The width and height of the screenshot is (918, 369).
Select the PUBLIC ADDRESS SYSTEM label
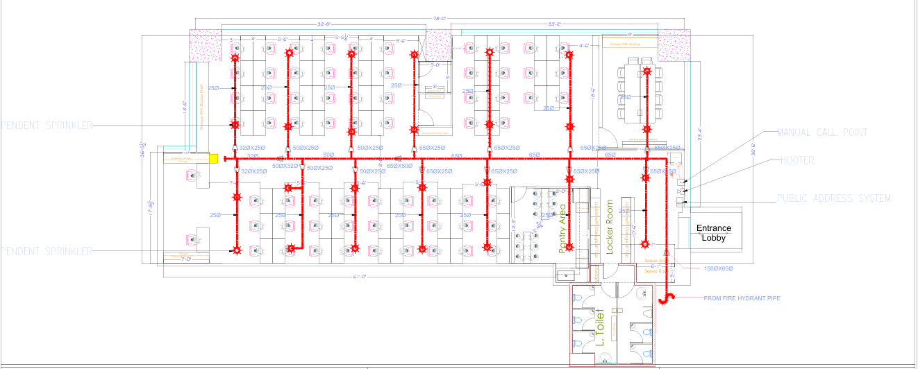(833, 198)
